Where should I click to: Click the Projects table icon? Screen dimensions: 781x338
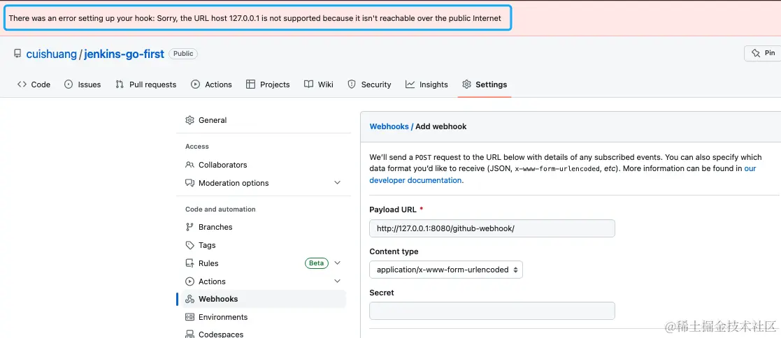250,84
